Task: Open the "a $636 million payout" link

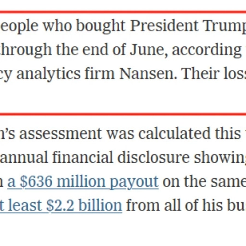Action: 83,182
